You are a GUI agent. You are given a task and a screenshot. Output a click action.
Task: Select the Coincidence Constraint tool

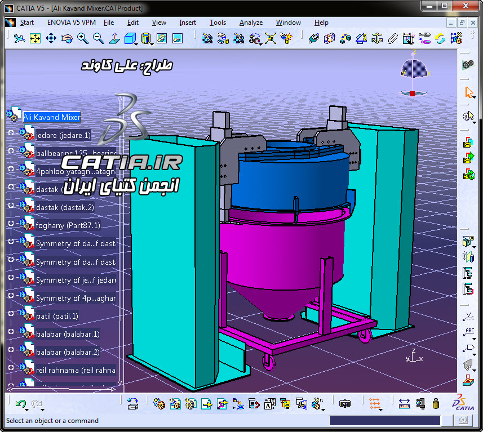point(313,38)
